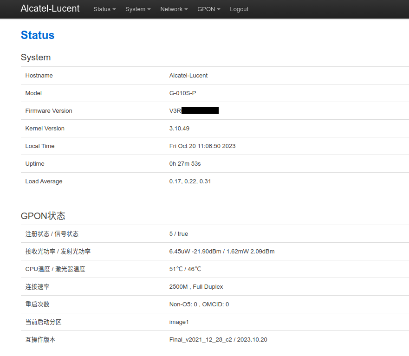Click the 互操作版本 label
Image resolution: width=409 pixels, height=356 pixels.
(x=40, y=340)
